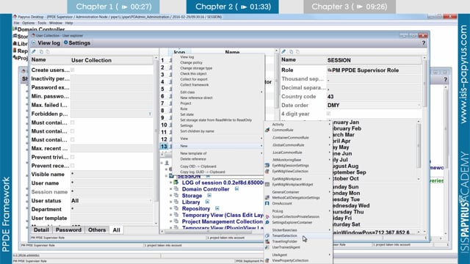Click the pencil edit icon above User Collection
The height and width of the screenshot is (264, 470).
34,51
